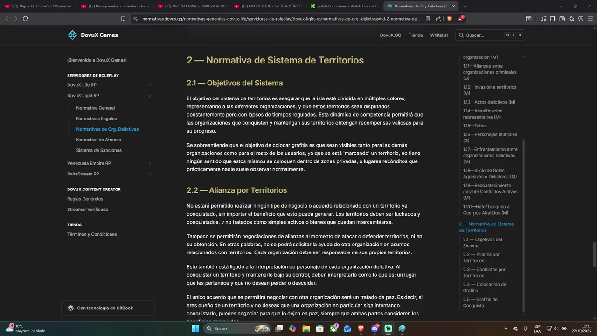This screenshot has height=336, width=597.
Task: Open Whitelist header link
Action: [x=439, y=35]
